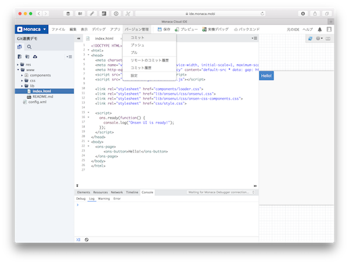Screen dimensions: 349x264
Task: Filter console by Log
Action: click(92, 199)
